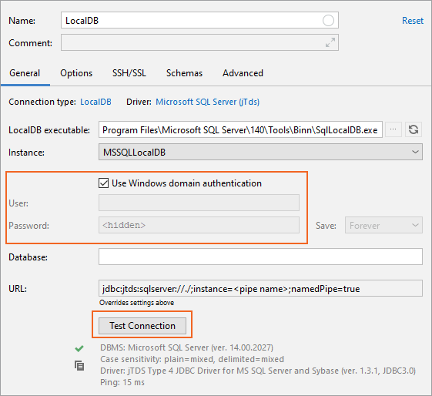
Task: Click the LocalDB executable path field
Action: coord(240,129)
